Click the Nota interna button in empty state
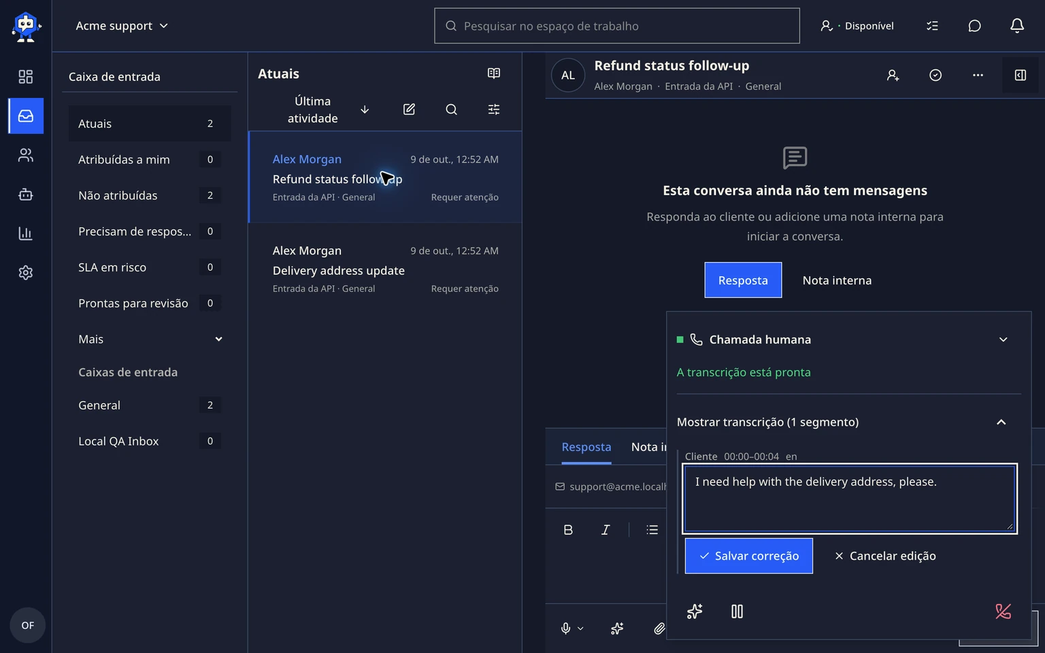 click(837, 280)
